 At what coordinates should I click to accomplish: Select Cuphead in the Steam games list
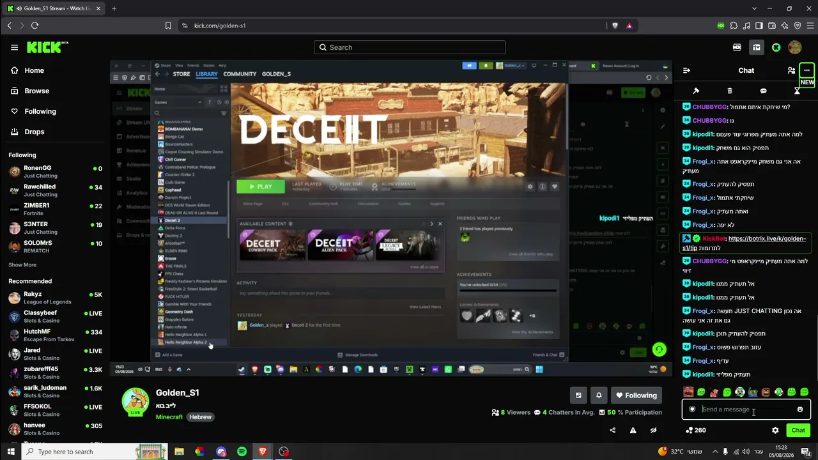[173, 190]
